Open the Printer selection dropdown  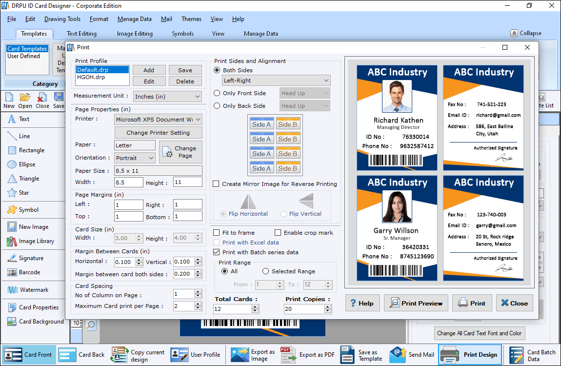coord(158,120)
